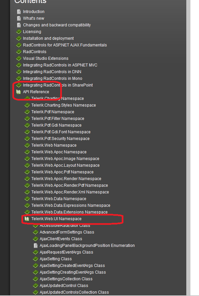Screen dimensions: 199x296
Task: Open AjaxUpdatedControlsCollection Class
Action: point(74,292)
